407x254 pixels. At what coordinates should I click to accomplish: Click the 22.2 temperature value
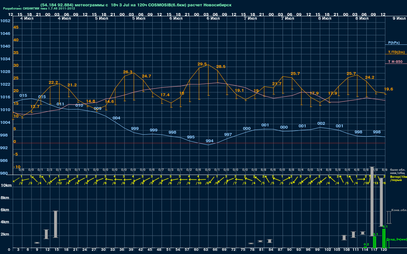pos(53,83)
